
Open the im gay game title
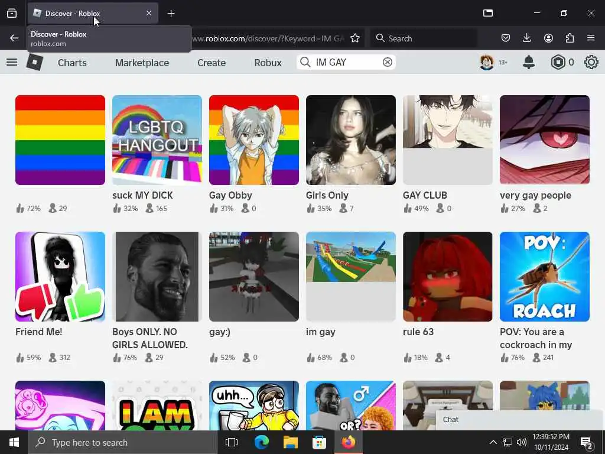321,332
